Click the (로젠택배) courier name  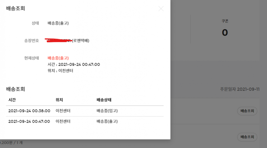[81, 41]
